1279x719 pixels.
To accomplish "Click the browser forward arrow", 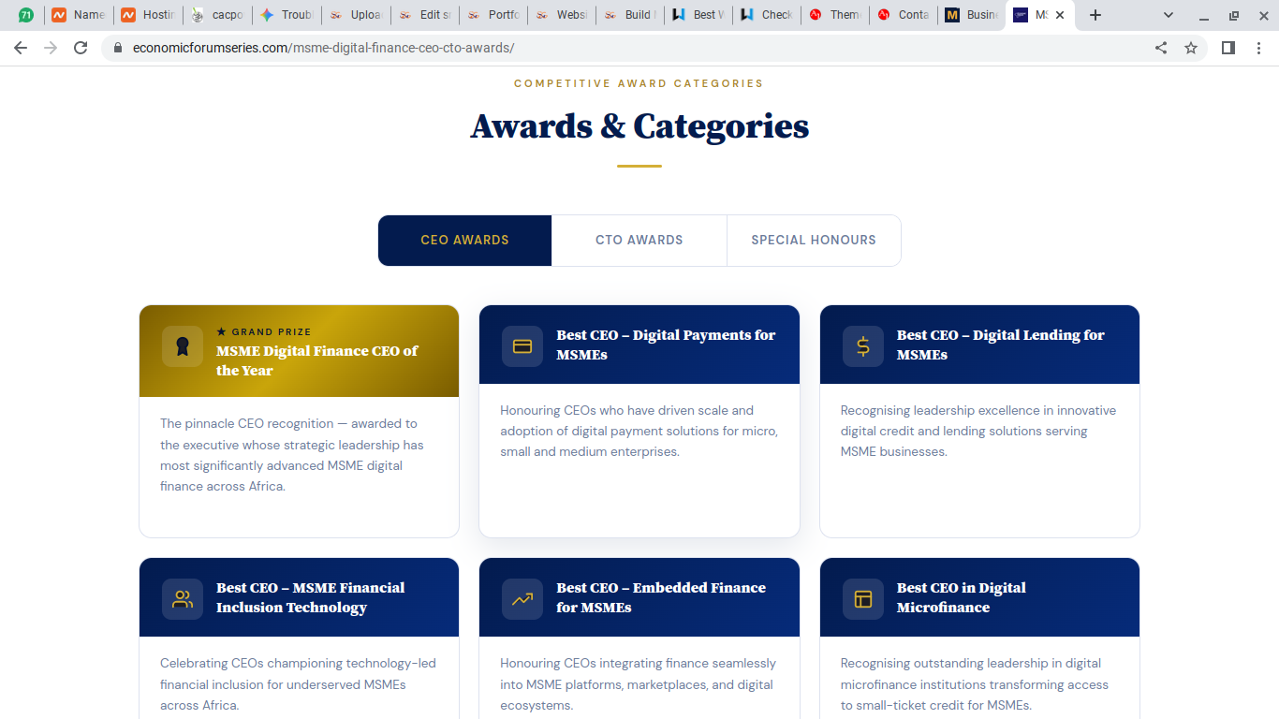I will 51,48.
